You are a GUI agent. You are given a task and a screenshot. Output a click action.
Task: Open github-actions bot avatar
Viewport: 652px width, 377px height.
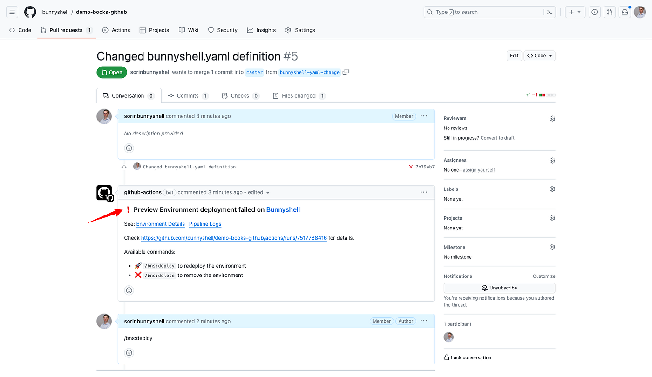click(104, 193)
